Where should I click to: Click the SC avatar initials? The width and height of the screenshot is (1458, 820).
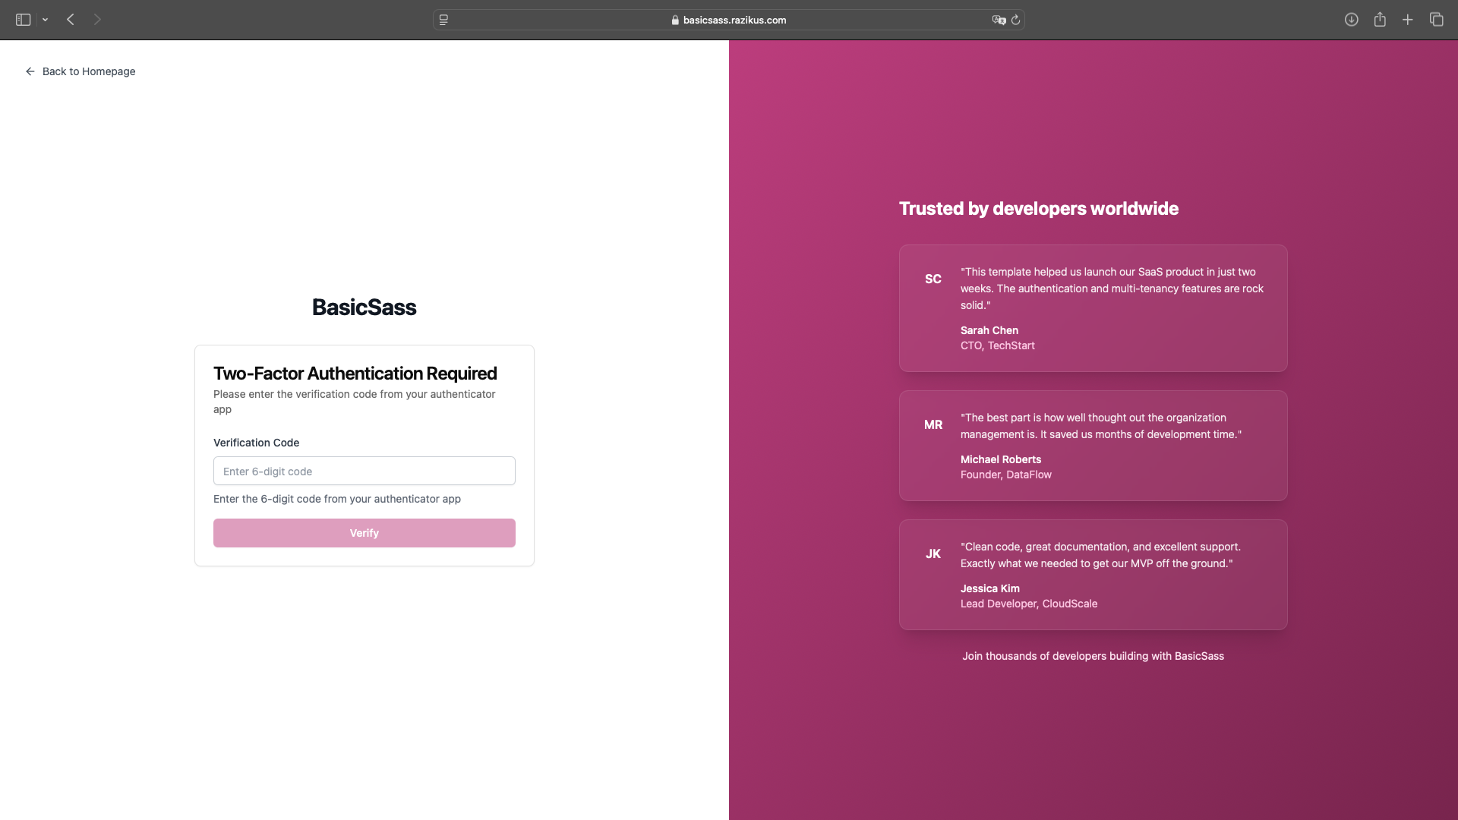(933, 279)
